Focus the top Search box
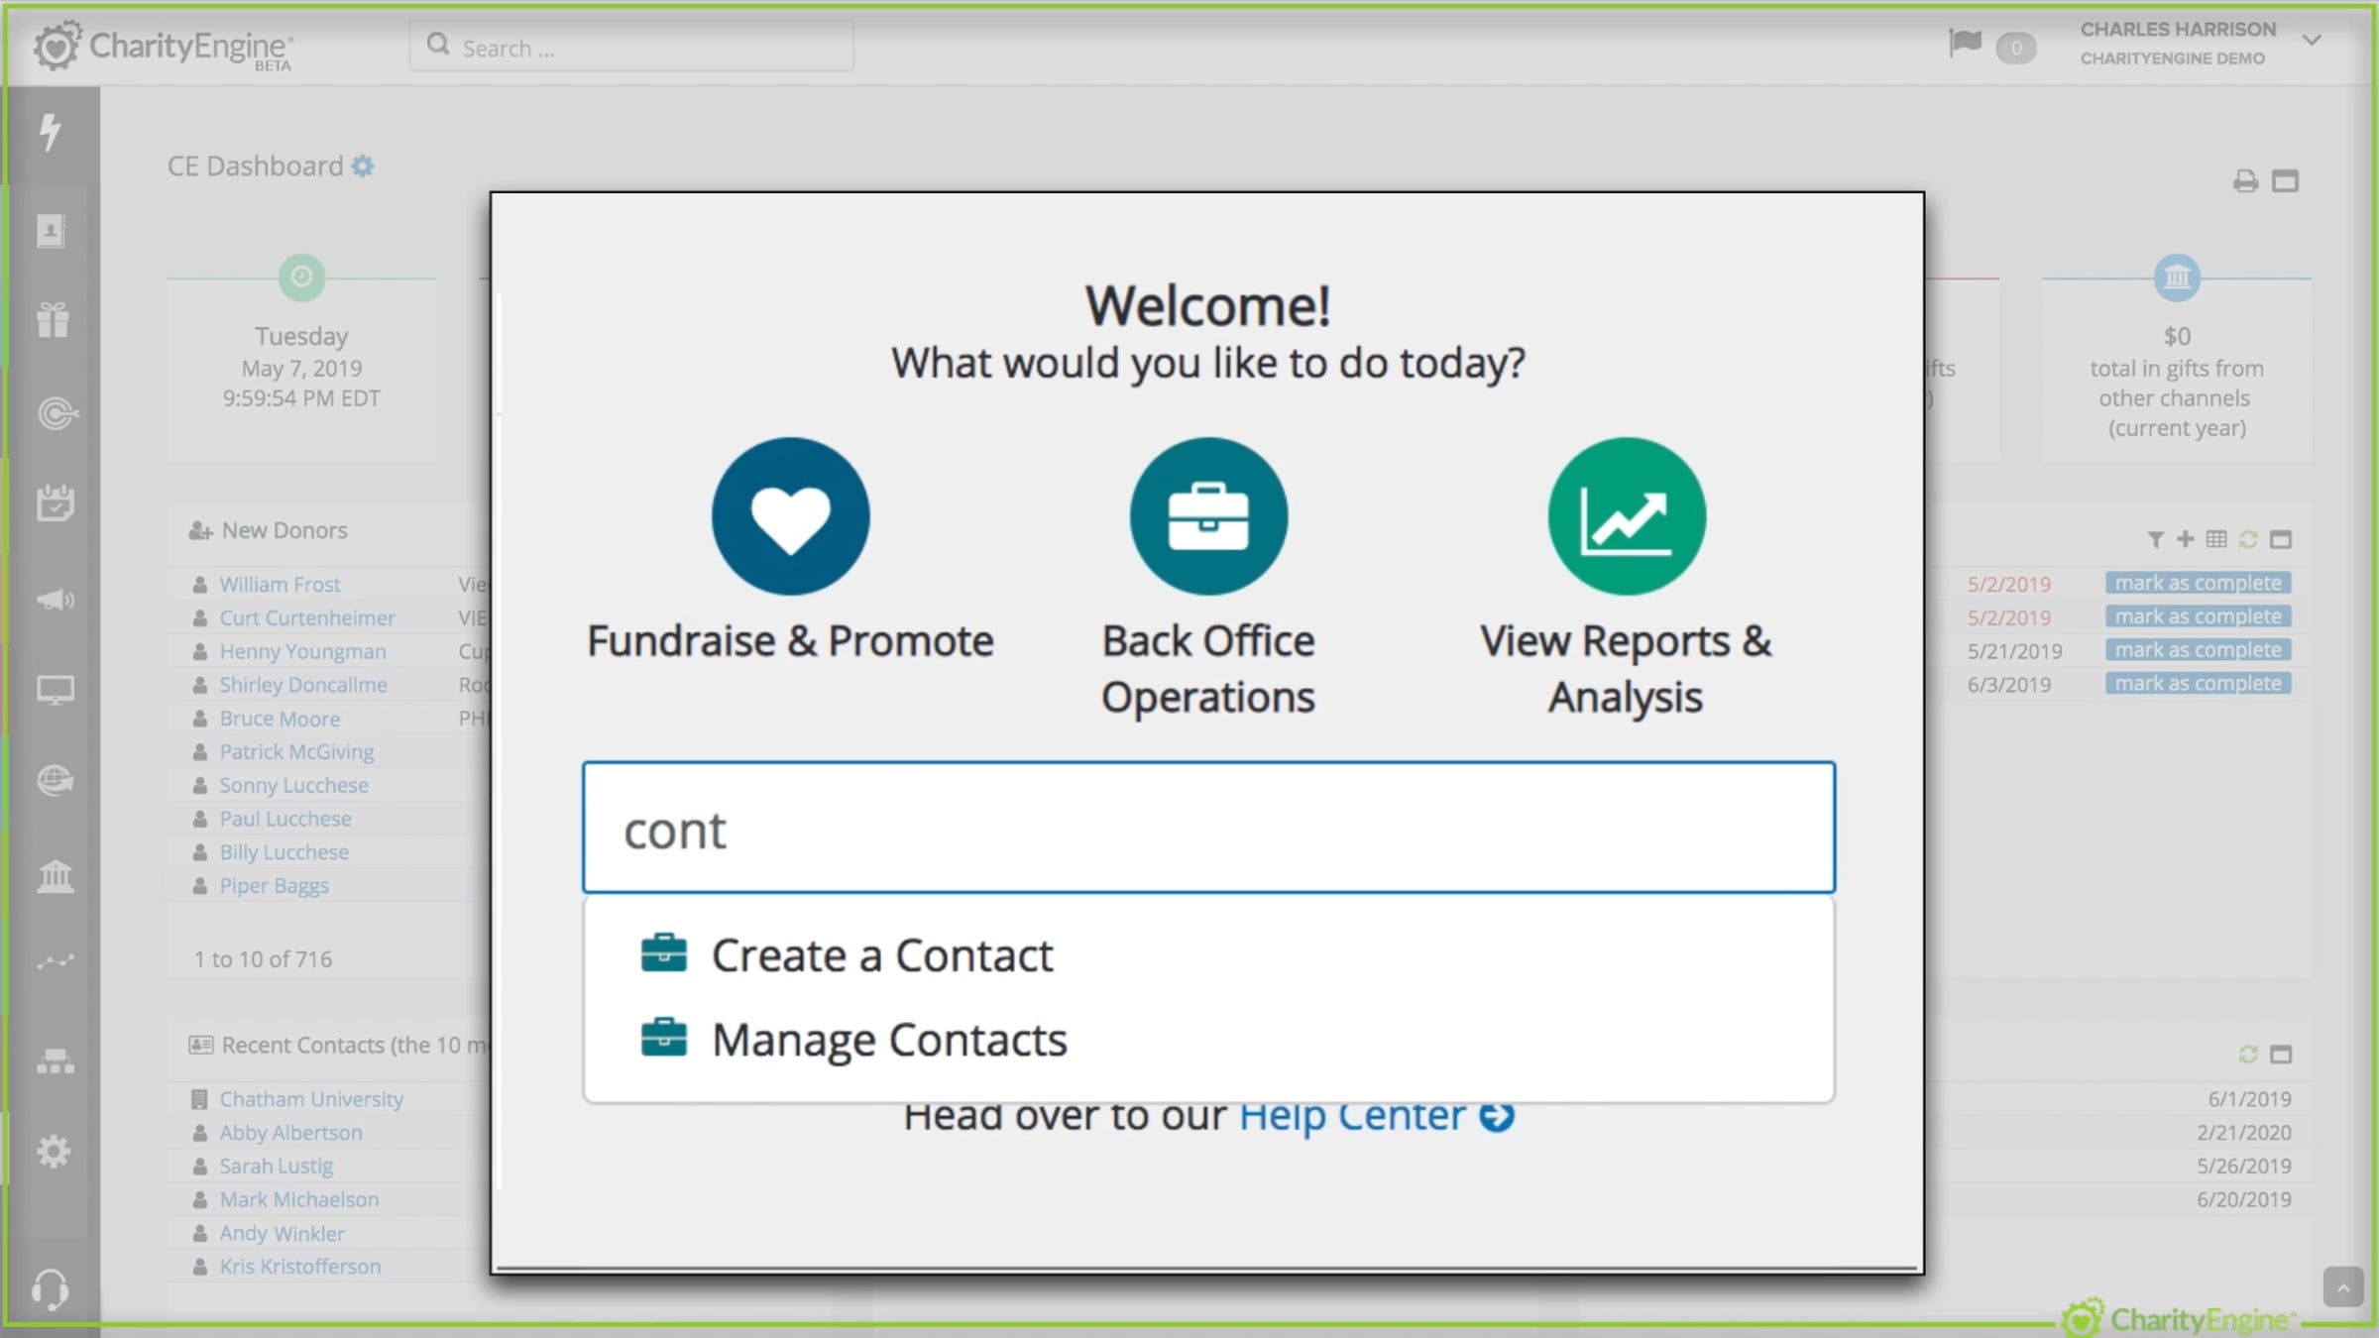Image resolution: width=2379 pixels, height=1338 pixels. tap(631, 47)
